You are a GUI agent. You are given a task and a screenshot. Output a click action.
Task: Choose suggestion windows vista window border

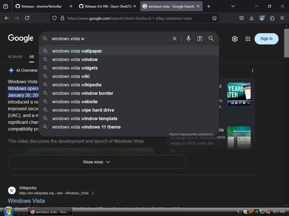(129, 93)
